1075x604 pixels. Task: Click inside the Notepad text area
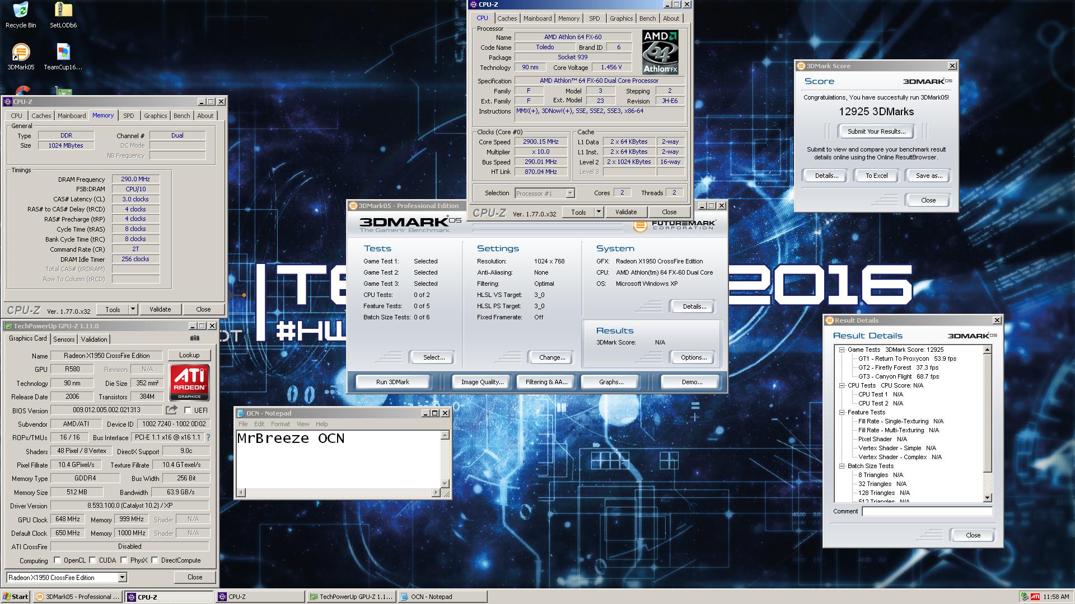coord(339,459)
